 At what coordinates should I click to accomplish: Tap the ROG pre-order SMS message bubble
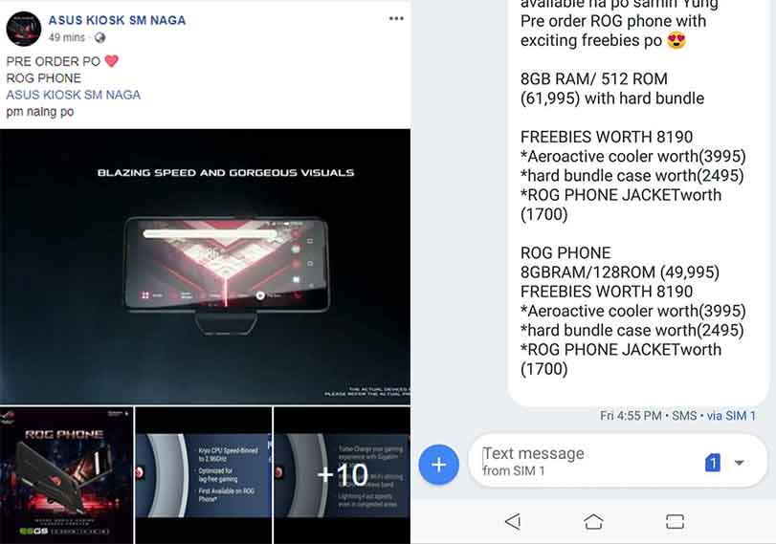(637, 198)
